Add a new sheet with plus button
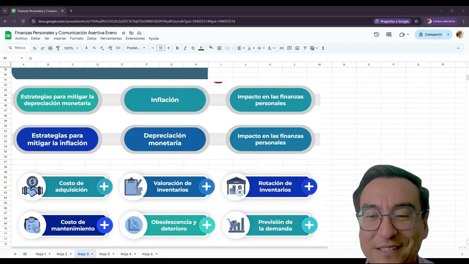 click(15, 254)
